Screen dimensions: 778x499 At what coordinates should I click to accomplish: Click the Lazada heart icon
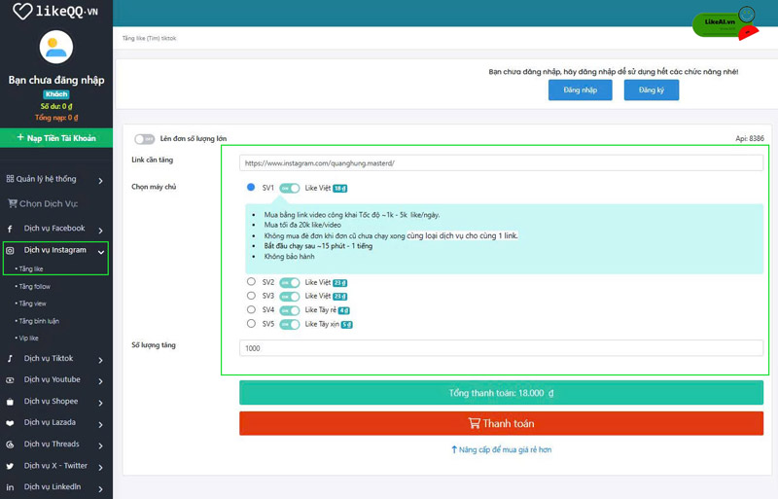click(x=10, y=423)
